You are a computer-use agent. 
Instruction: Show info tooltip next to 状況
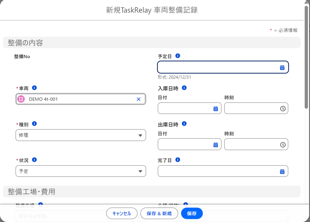point(34,160)
